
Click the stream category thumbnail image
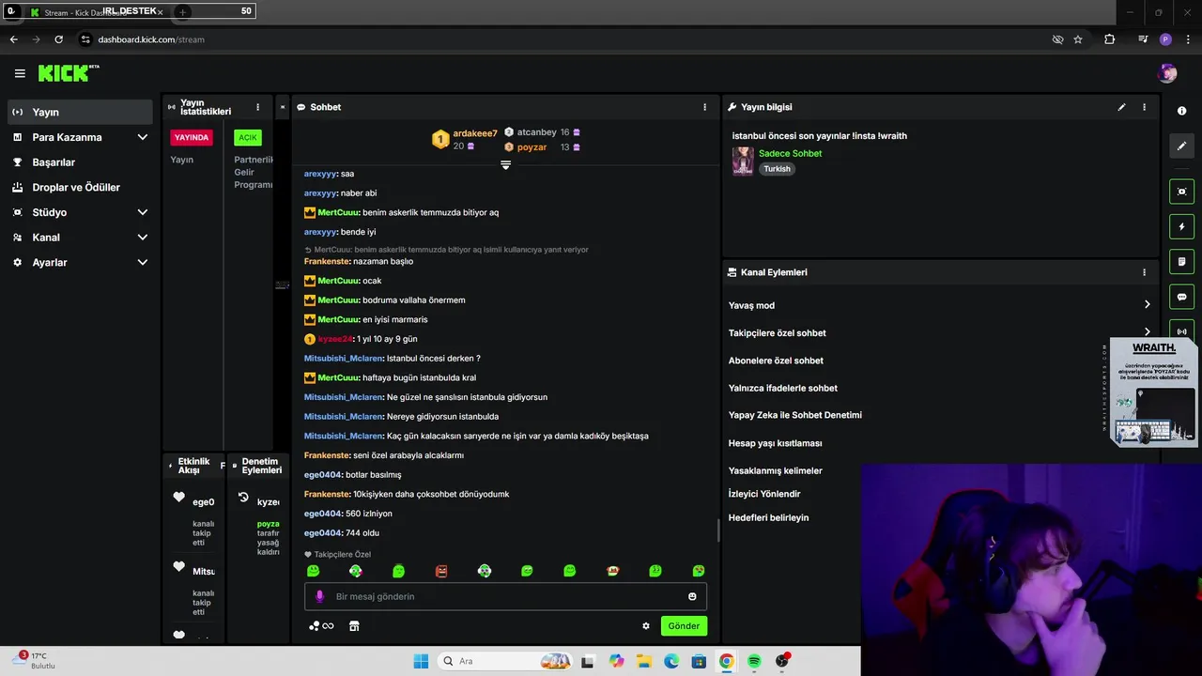click(x=743, y=161)
